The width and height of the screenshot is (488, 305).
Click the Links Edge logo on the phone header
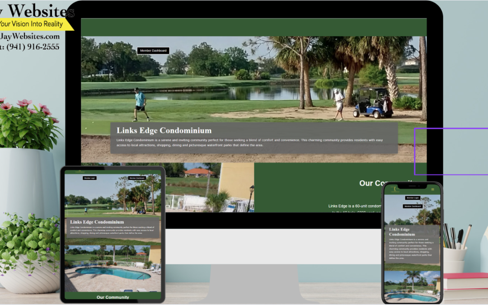click(x=395, y=189)
